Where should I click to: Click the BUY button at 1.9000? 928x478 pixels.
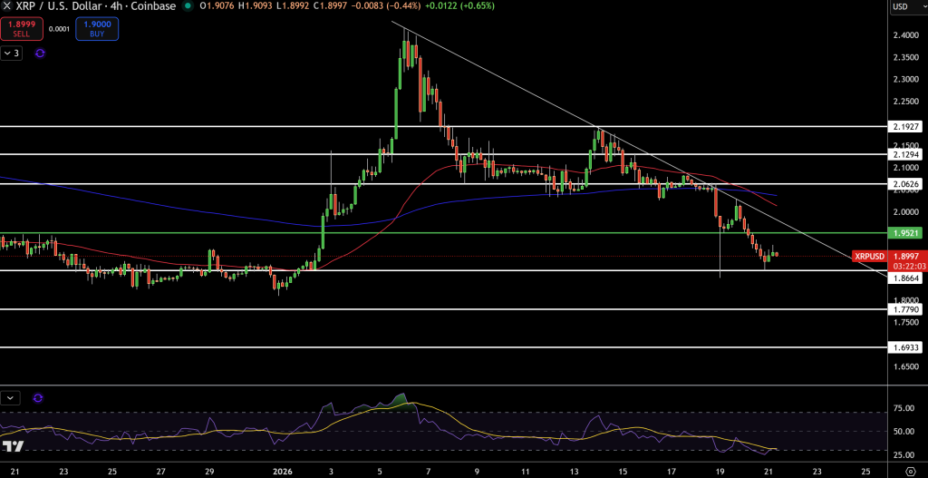click(x=97, y=28)
